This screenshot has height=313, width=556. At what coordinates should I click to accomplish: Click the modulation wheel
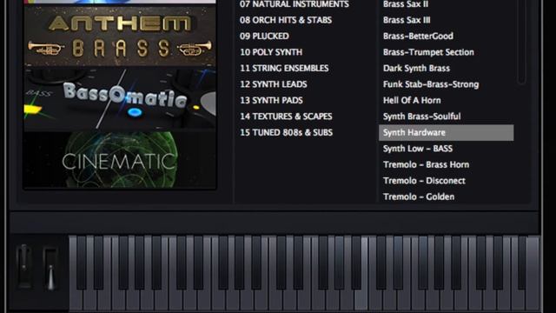(50, 269)
